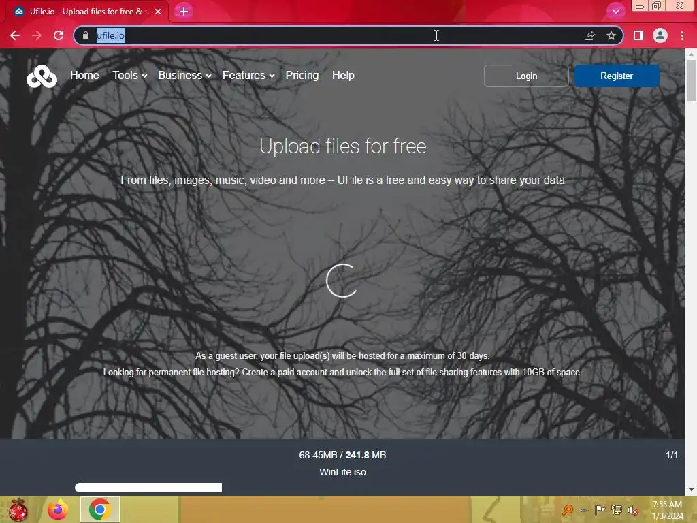697x523 pixels.
Task: Open the tab search dropdown arrow
Action: point(615,12)
